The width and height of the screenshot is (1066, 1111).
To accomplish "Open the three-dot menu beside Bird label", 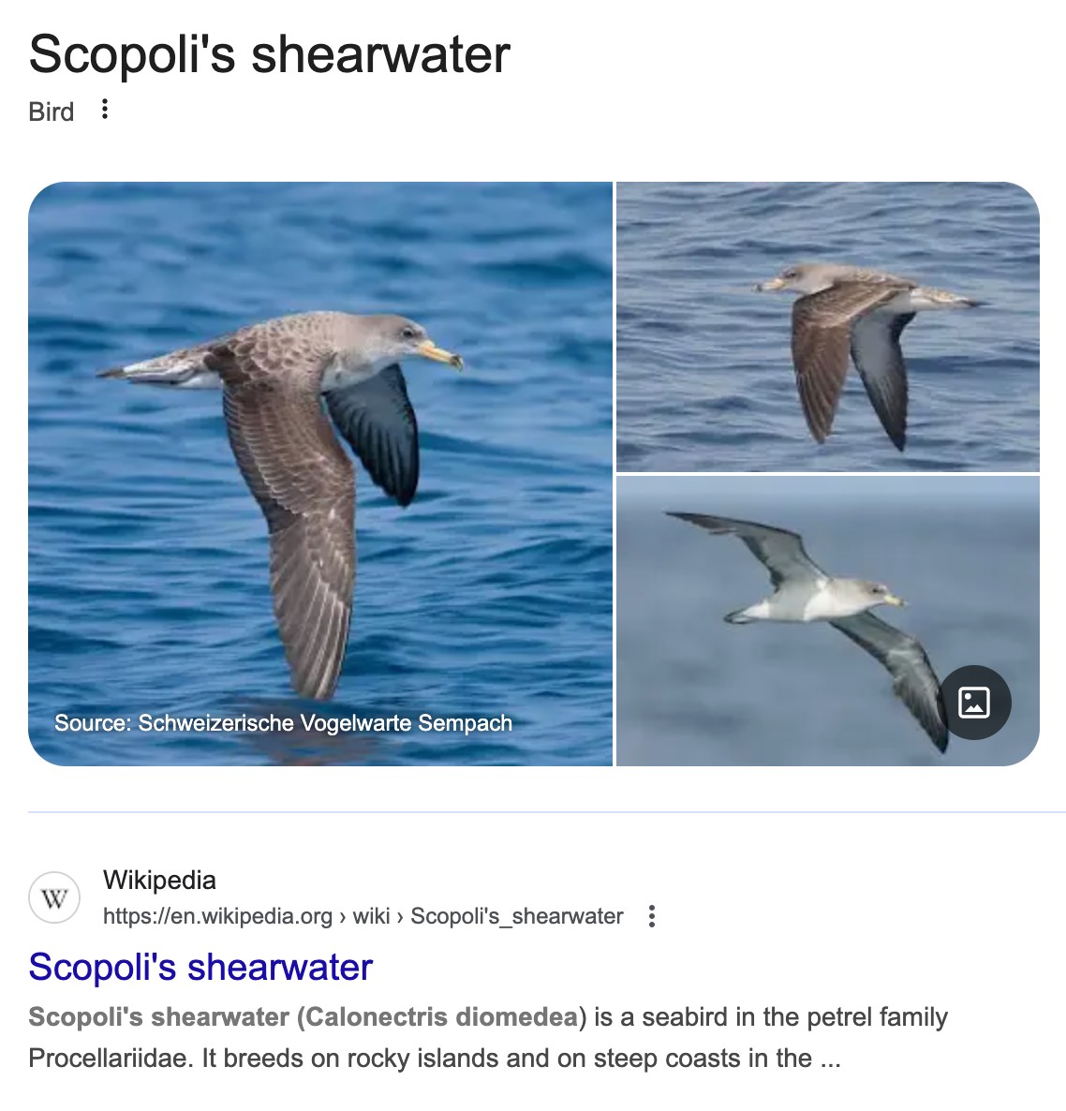I will [x=104, y=109].
